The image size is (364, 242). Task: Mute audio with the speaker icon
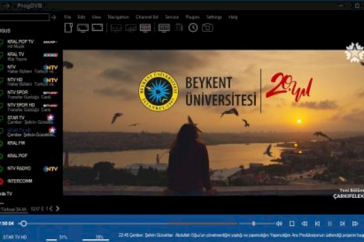tap(279, 224)
